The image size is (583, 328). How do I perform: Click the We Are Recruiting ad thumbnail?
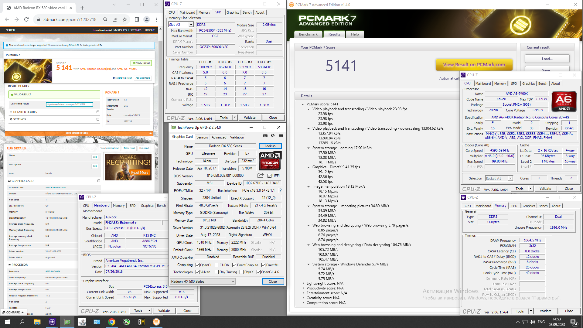pos(128,167)
